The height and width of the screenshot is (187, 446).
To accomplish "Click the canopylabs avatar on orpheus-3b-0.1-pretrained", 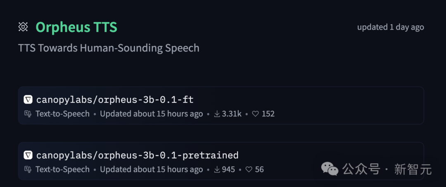I will click(28, 155).
